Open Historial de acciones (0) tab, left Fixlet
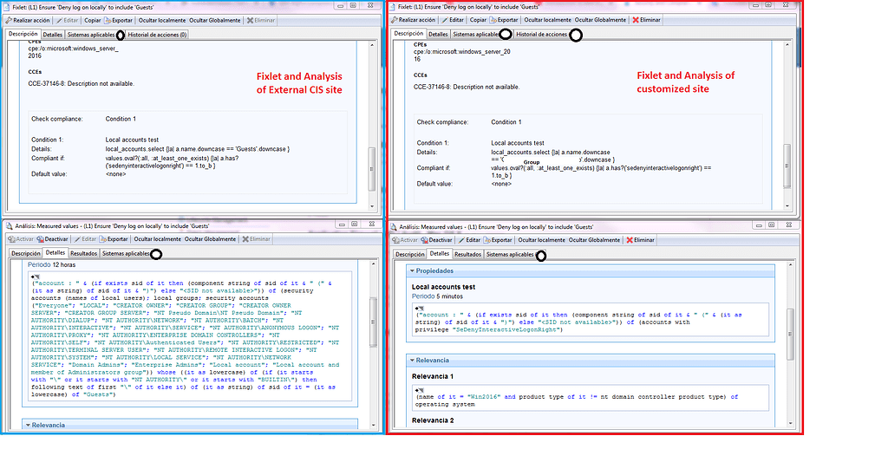The image size is (888, 475). [157, 35]
